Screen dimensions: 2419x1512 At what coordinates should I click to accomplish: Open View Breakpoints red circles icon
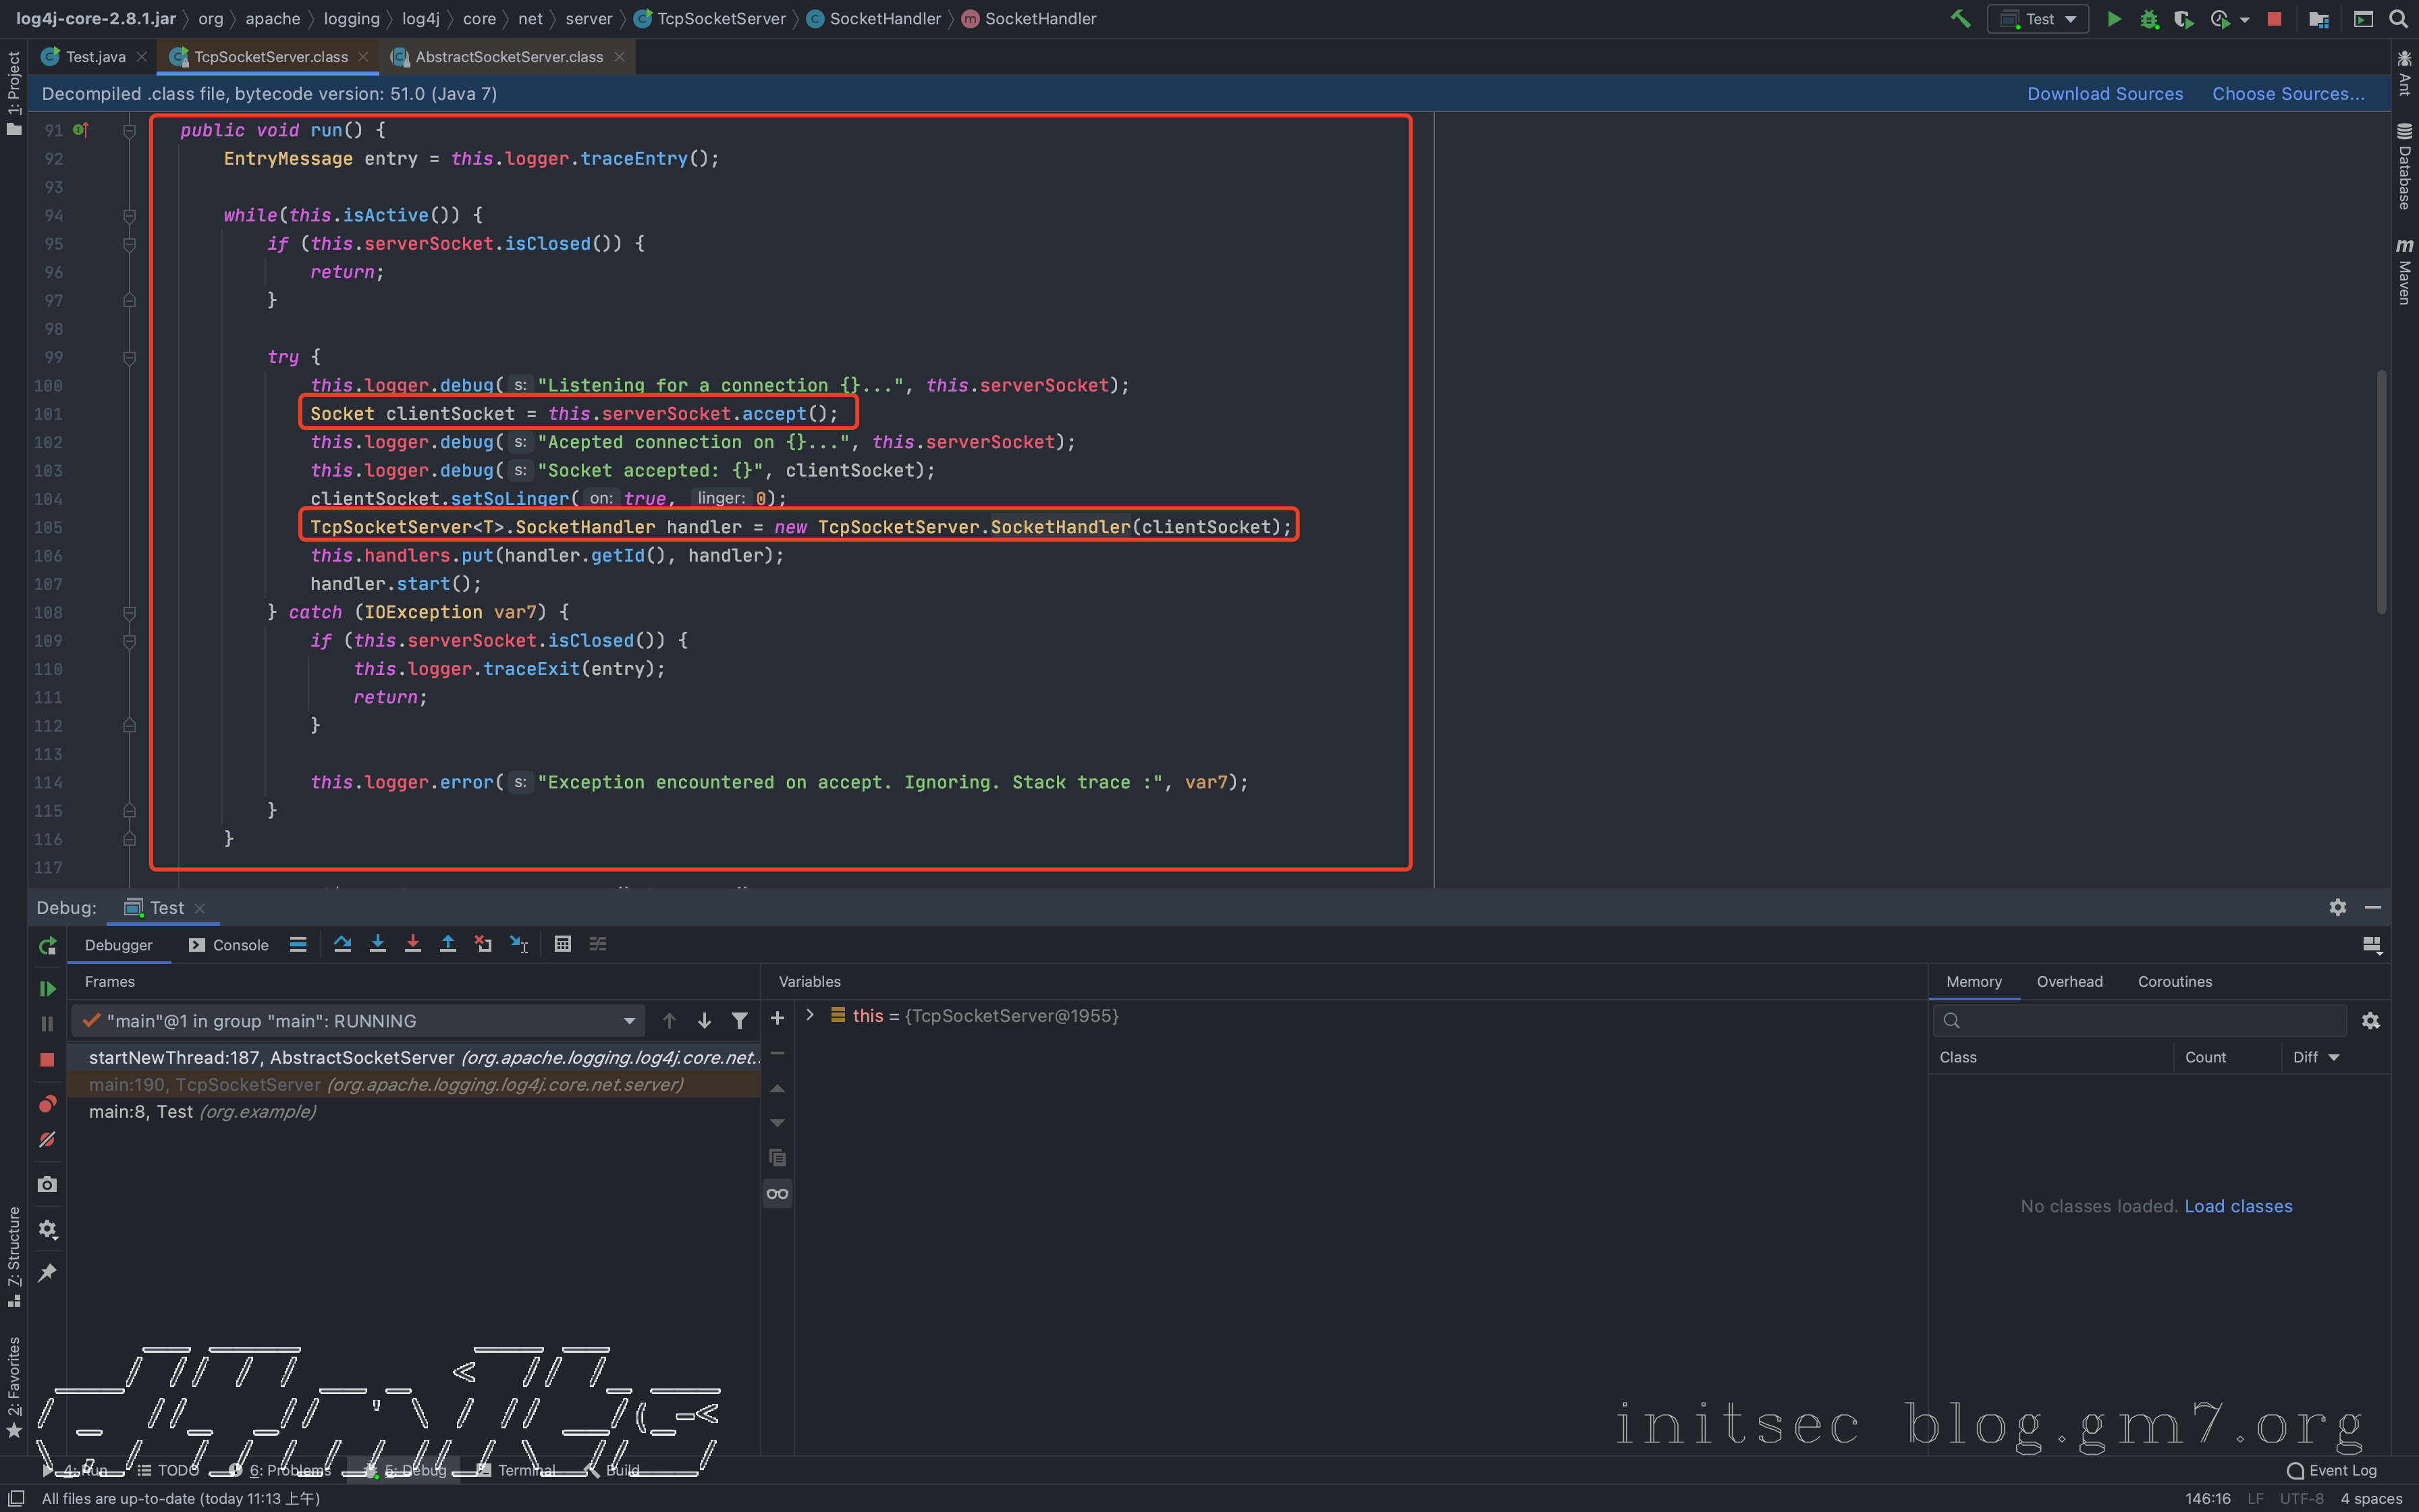coord(47,1104)
